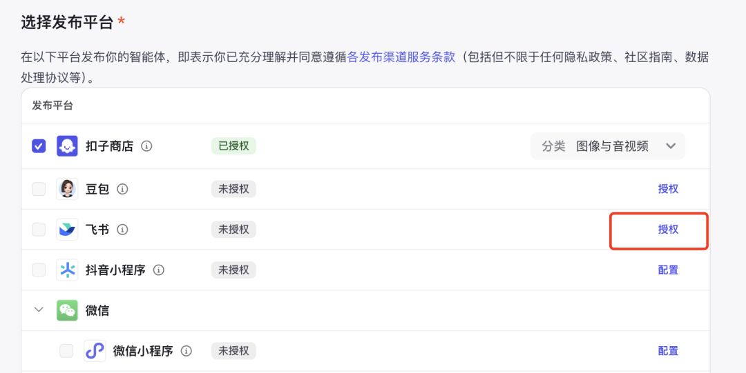Check the 微信小程序 checkbox
This screenshot has width=746, height=373.
[66, 351]
